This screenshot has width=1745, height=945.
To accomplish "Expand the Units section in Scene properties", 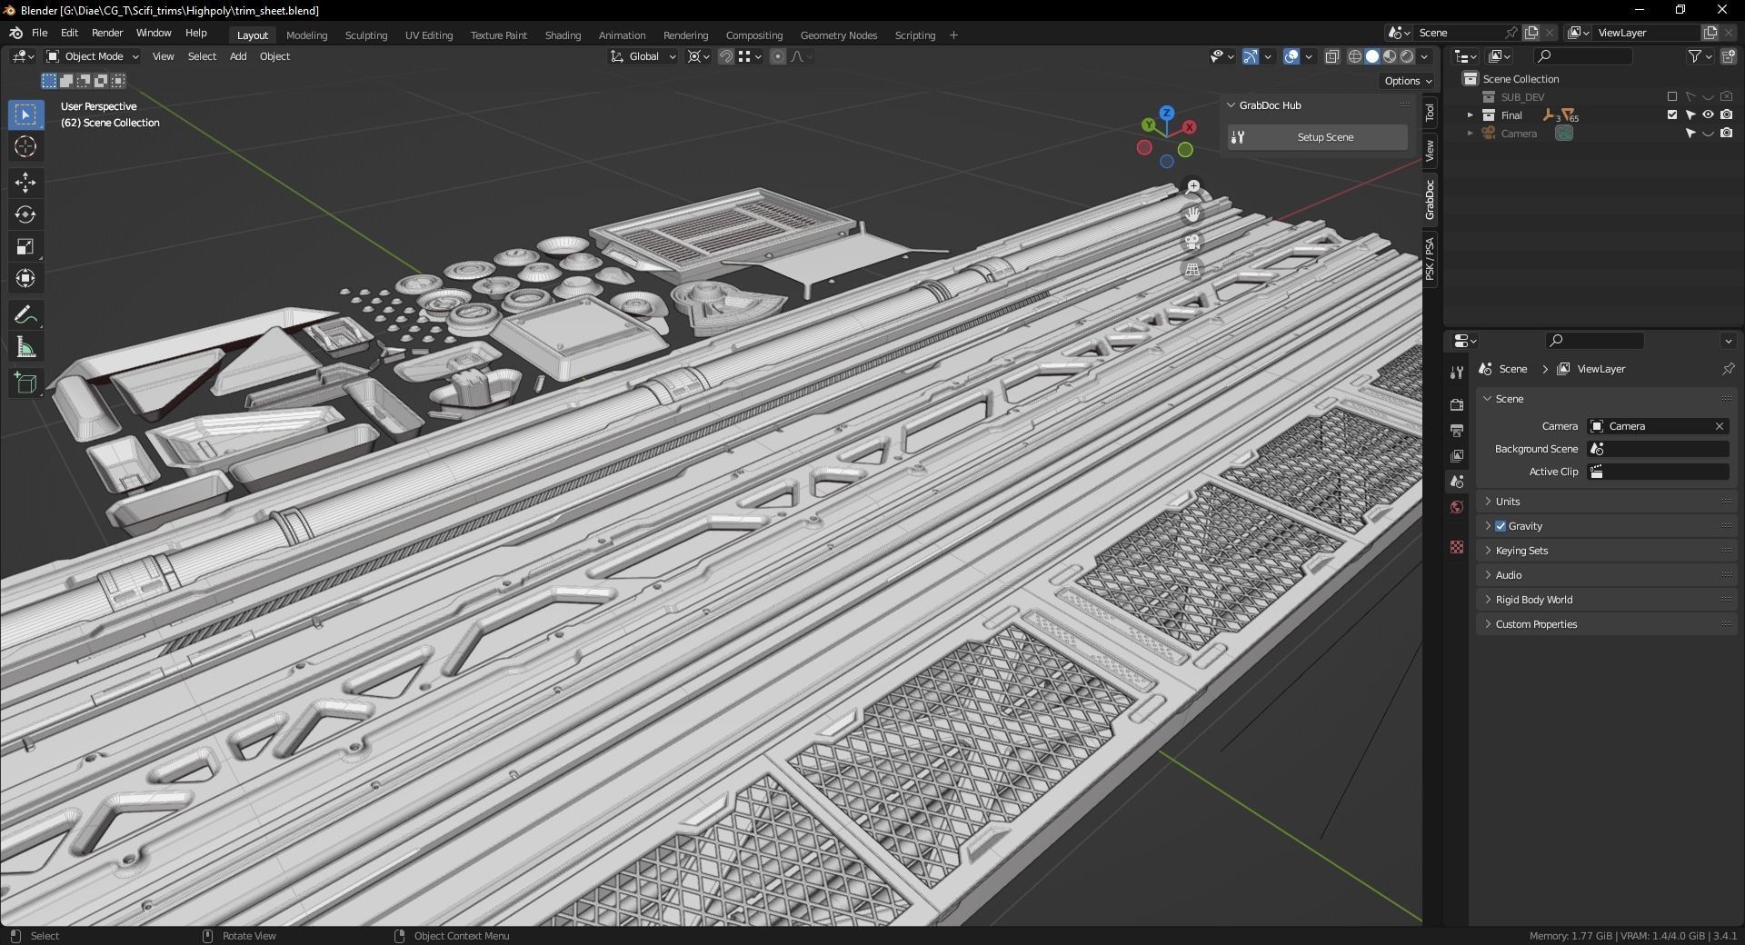I will click(1507, 501).
